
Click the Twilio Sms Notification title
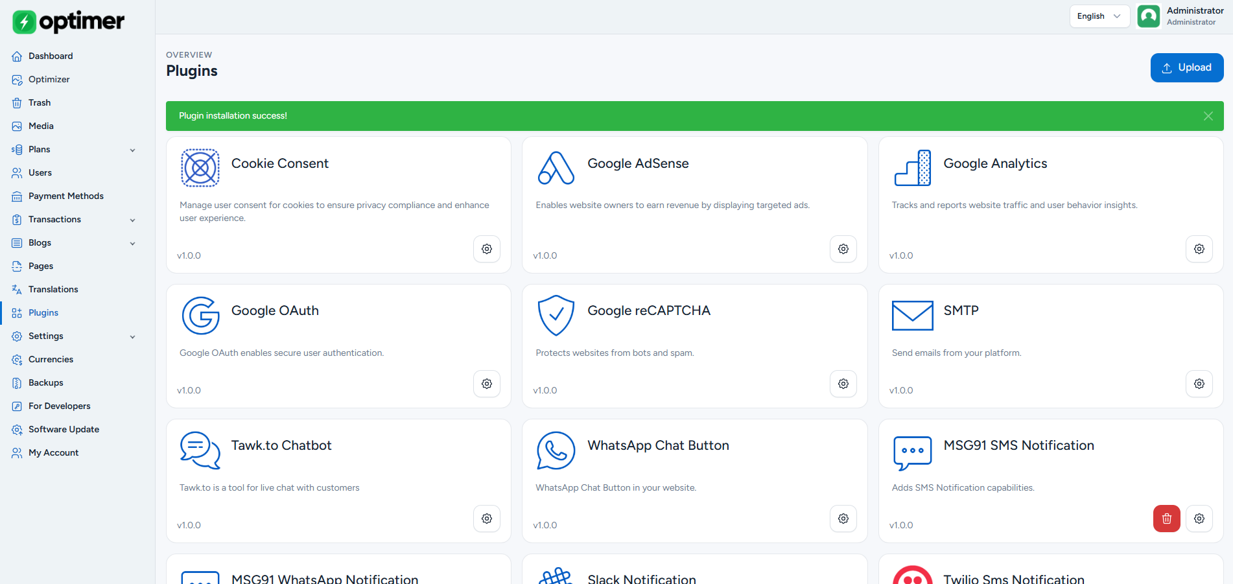(x=1014, y=579)
